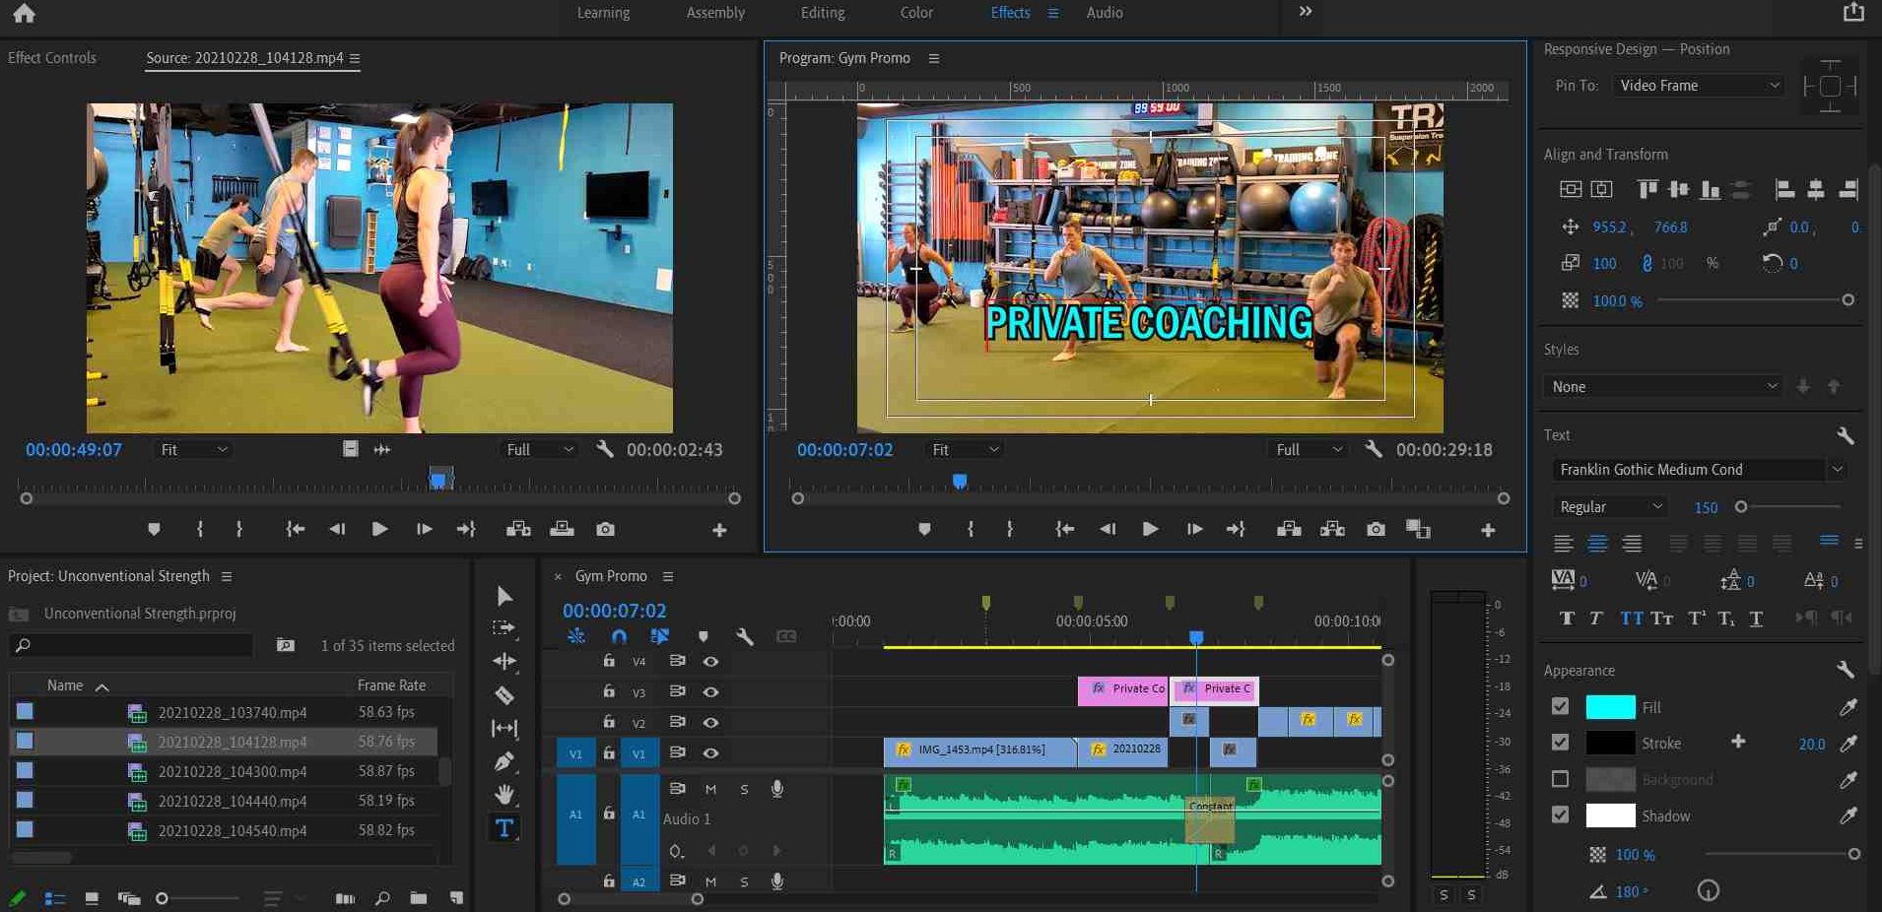Select the IMG_1453.mp4 clip on V1
1882x912 pixels.
(x=979, y=750)
